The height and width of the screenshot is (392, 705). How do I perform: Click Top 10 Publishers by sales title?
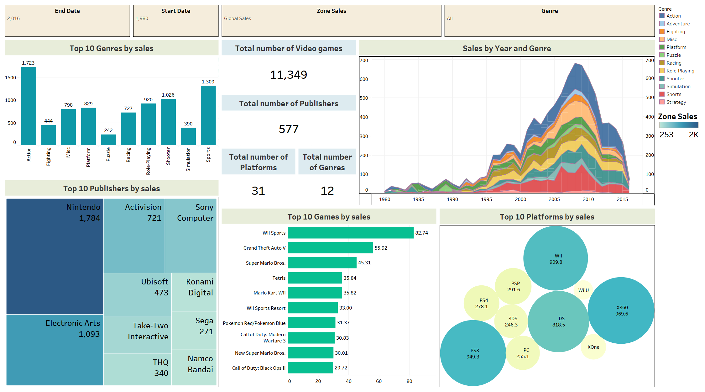pyautogui.click(x=112, y=188)
